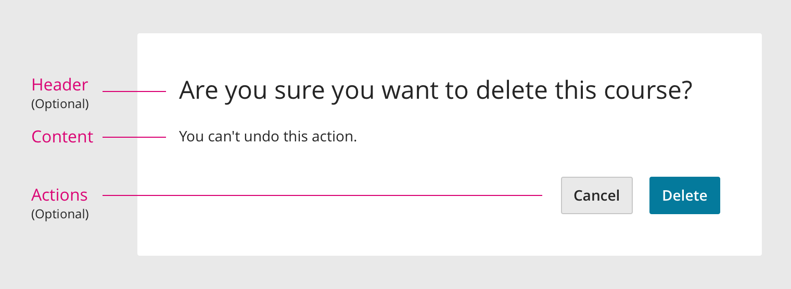
Task: Select the pink "Content" annotation label
Action: click(x=62, y=137)
